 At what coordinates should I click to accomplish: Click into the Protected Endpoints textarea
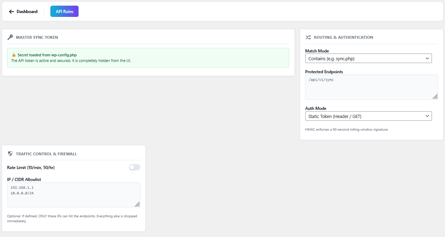coord(372,87)
